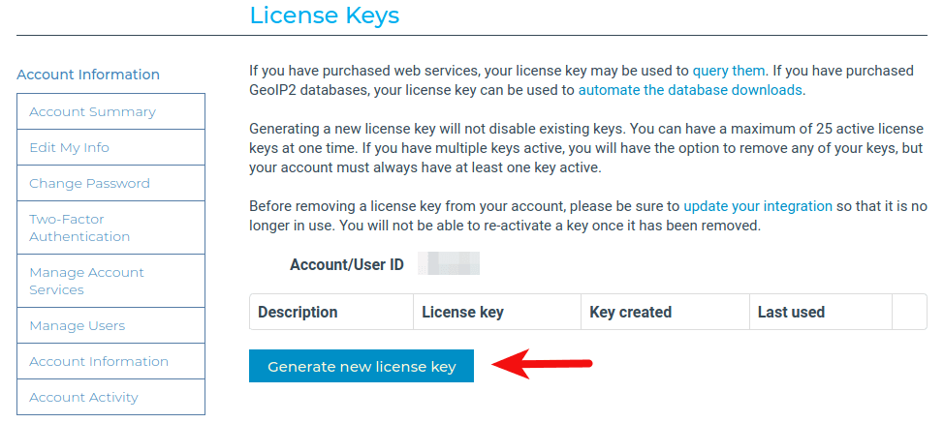Open the "query them" link
Screen dimensions: 944x423
(729, 71)
